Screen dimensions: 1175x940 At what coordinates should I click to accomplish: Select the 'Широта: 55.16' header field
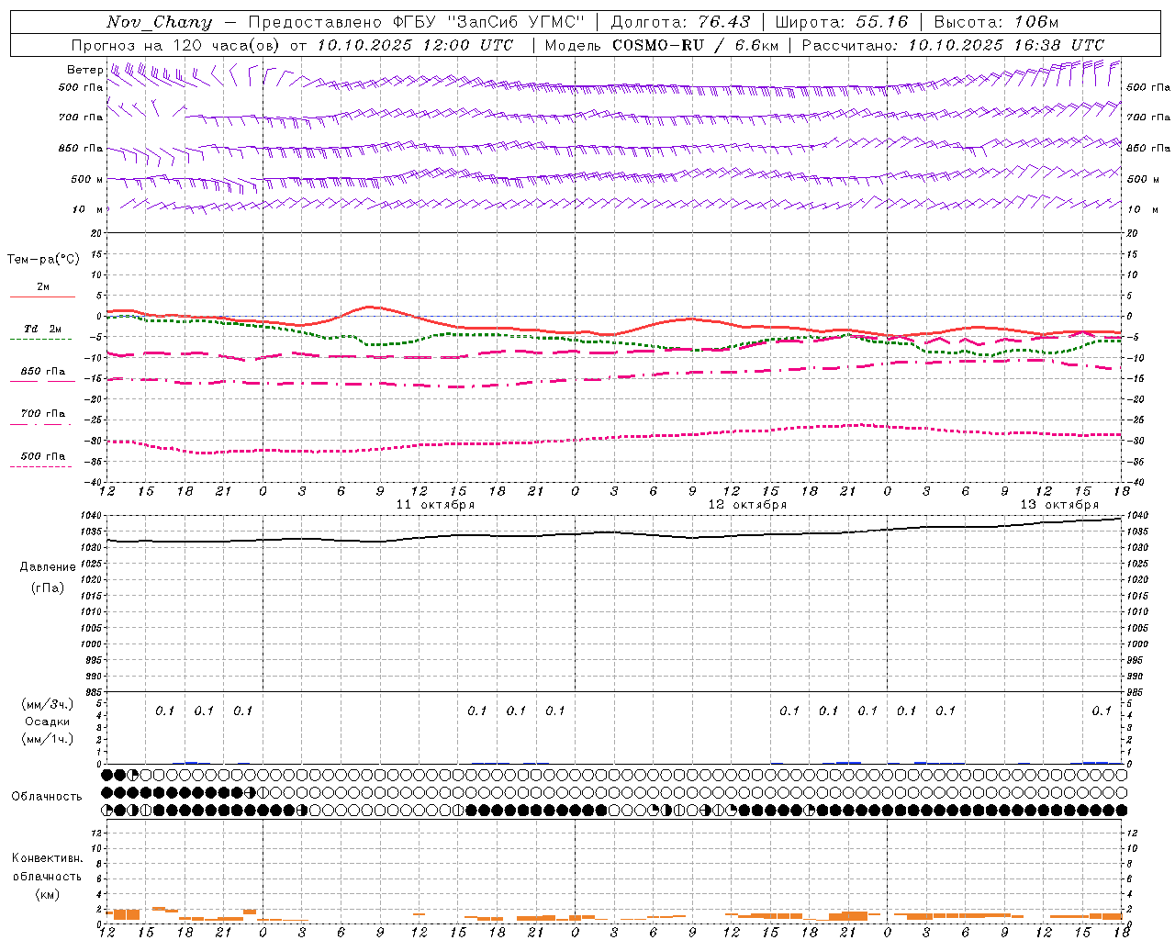coord(842,22)
